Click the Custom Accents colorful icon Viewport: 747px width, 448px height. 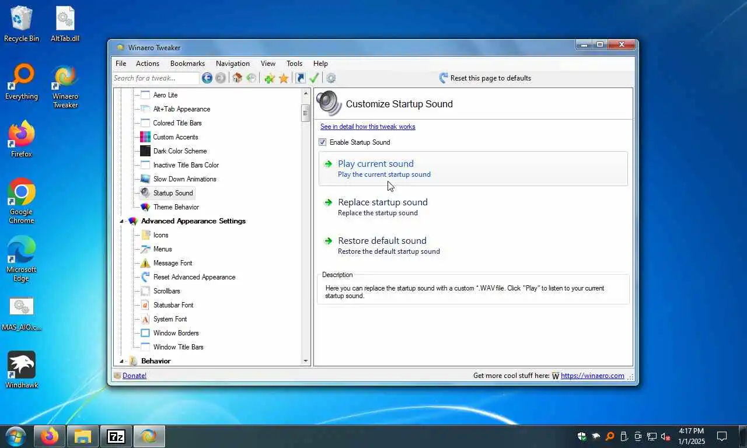(x=145, y=137)
